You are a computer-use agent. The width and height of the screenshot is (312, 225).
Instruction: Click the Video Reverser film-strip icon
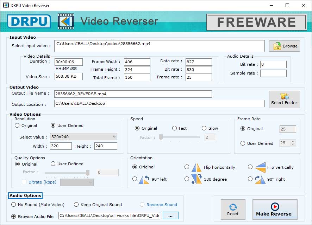coord(66,21)
